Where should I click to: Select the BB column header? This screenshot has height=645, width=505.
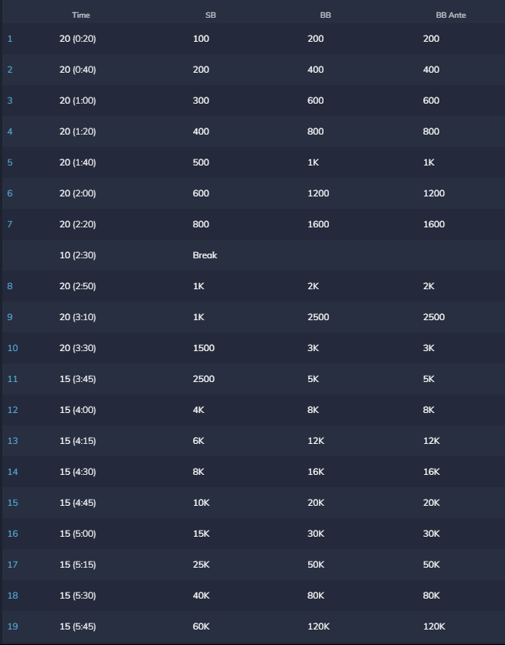(325, 15)
